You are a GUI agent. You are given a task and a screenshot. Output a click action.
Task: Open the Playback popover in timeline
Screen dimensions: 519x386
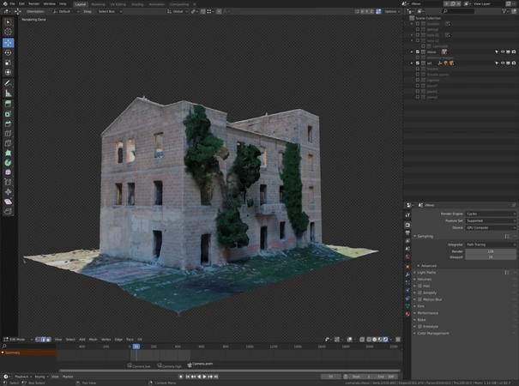(23, 377)
